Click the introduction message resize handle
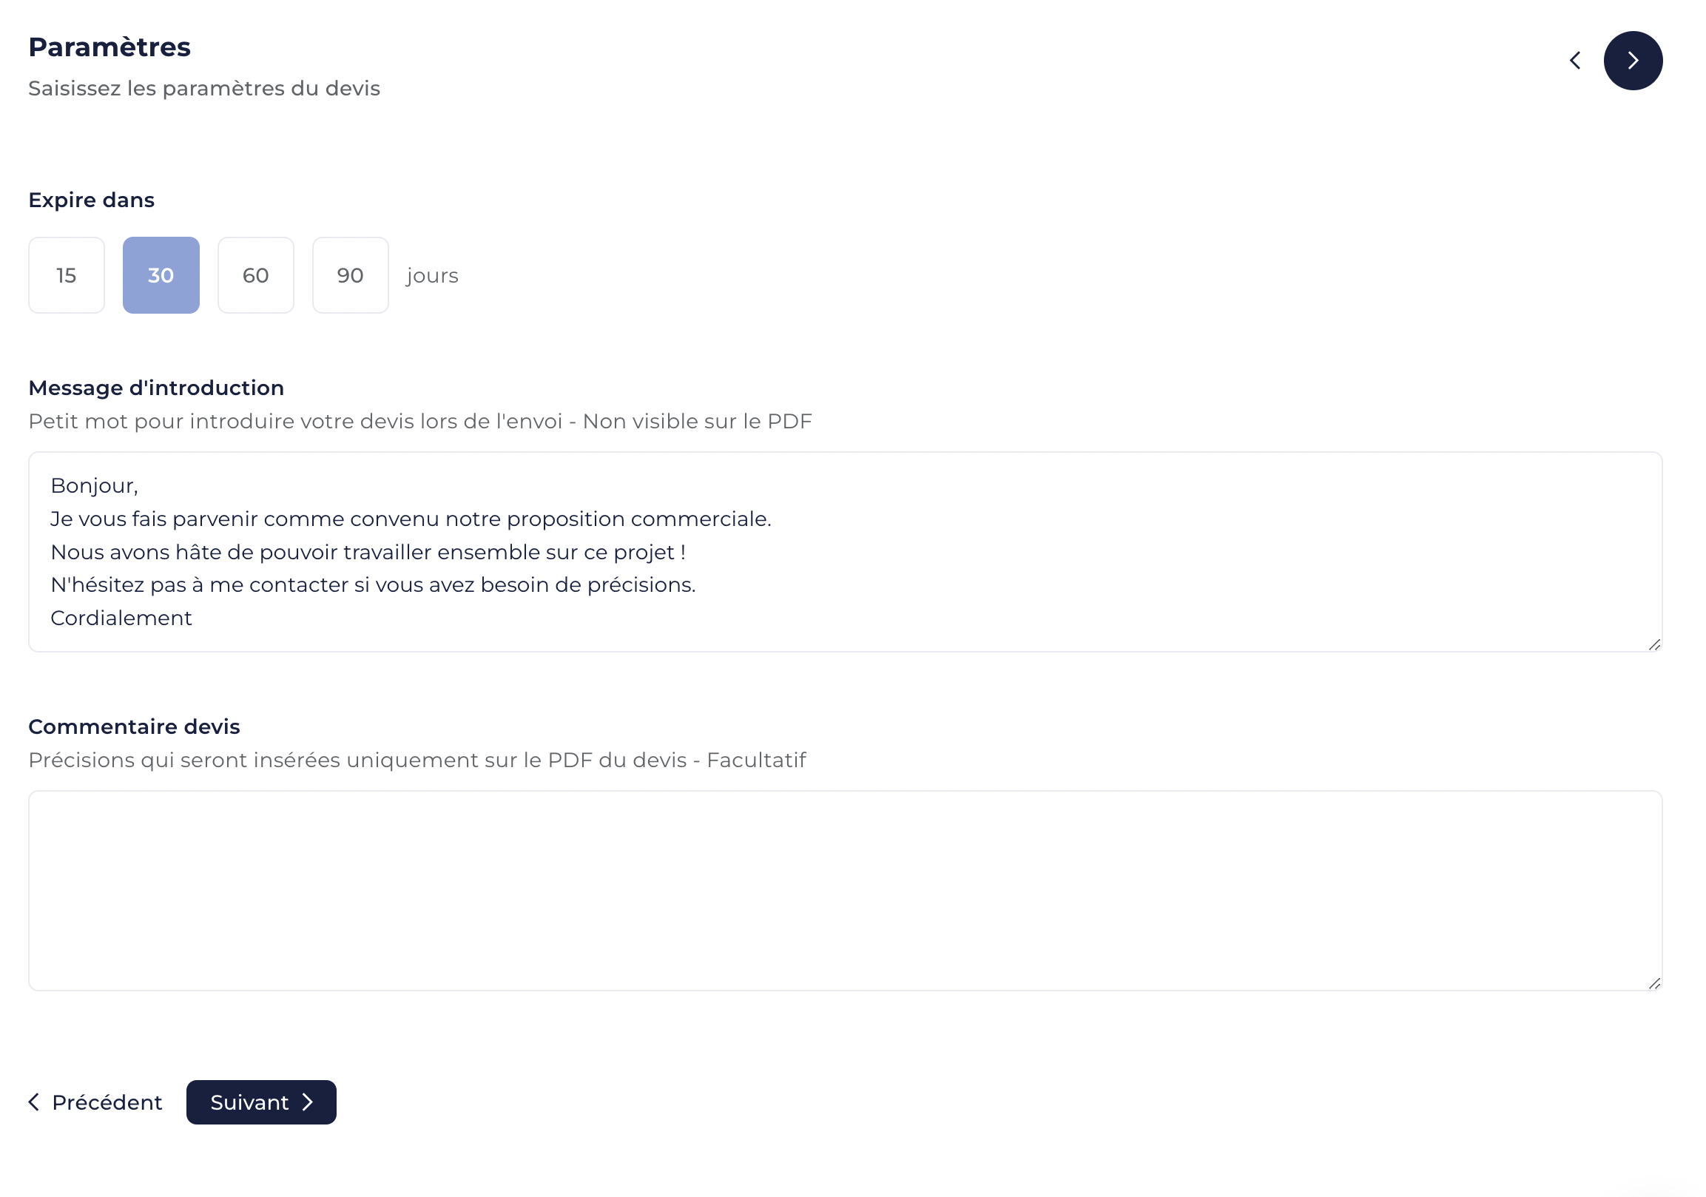The width and height of the screenshot is (1706, 1197). coord(1654,644)
